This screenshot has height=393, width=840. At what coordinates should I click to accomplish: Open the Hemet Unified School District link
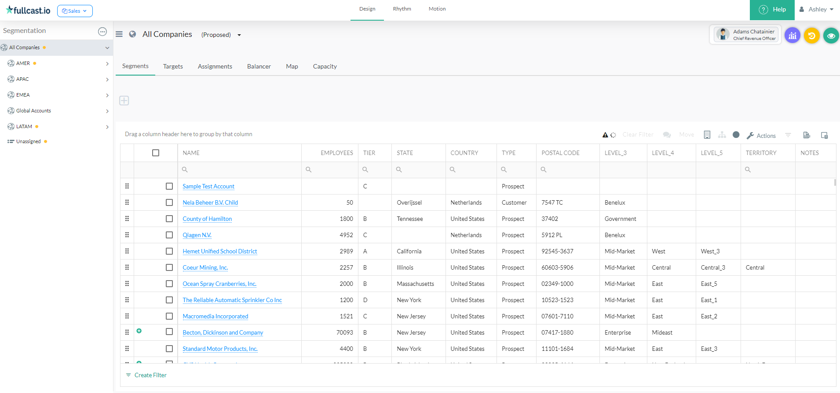(220, 251)
